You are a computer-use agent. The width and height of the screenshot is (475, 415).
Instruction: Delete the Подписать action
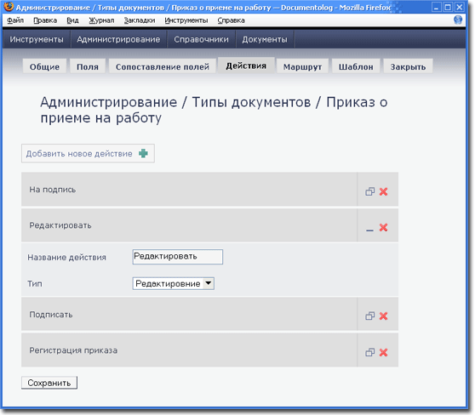[x=384, y=316]
